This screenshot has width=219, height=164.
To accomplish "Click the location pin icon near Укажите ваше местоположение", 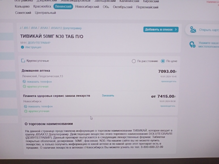I will click(x=192, y=45).
